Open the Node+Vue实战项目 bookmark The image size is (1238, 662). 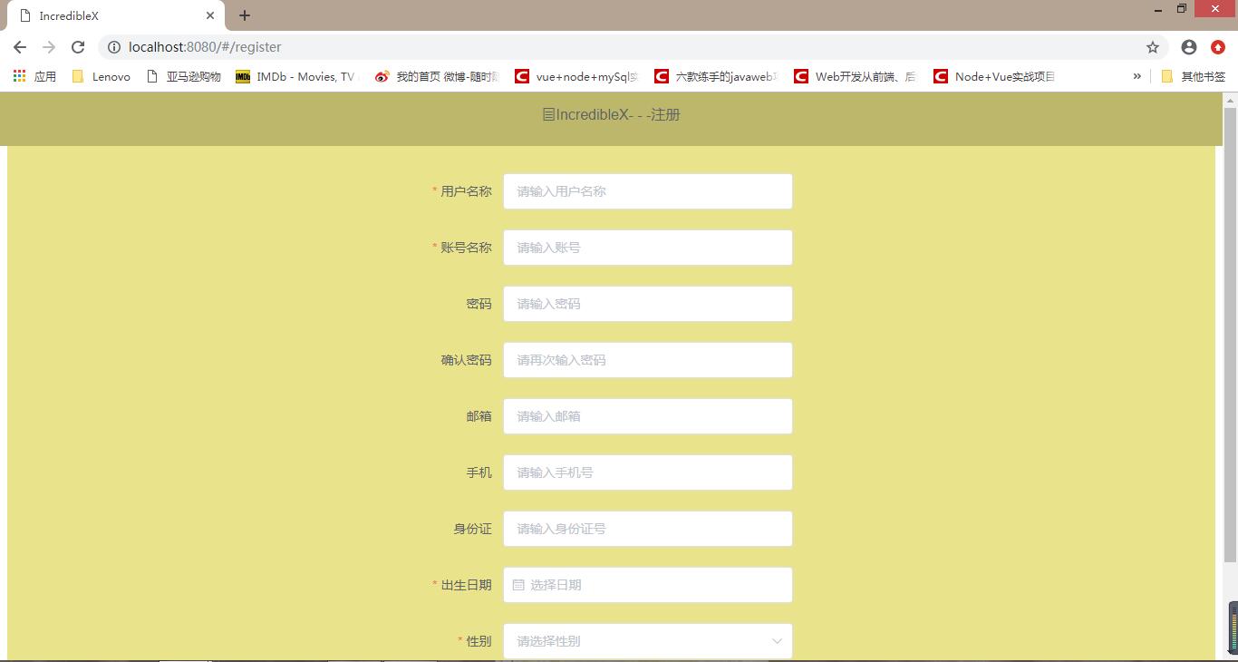995,77
